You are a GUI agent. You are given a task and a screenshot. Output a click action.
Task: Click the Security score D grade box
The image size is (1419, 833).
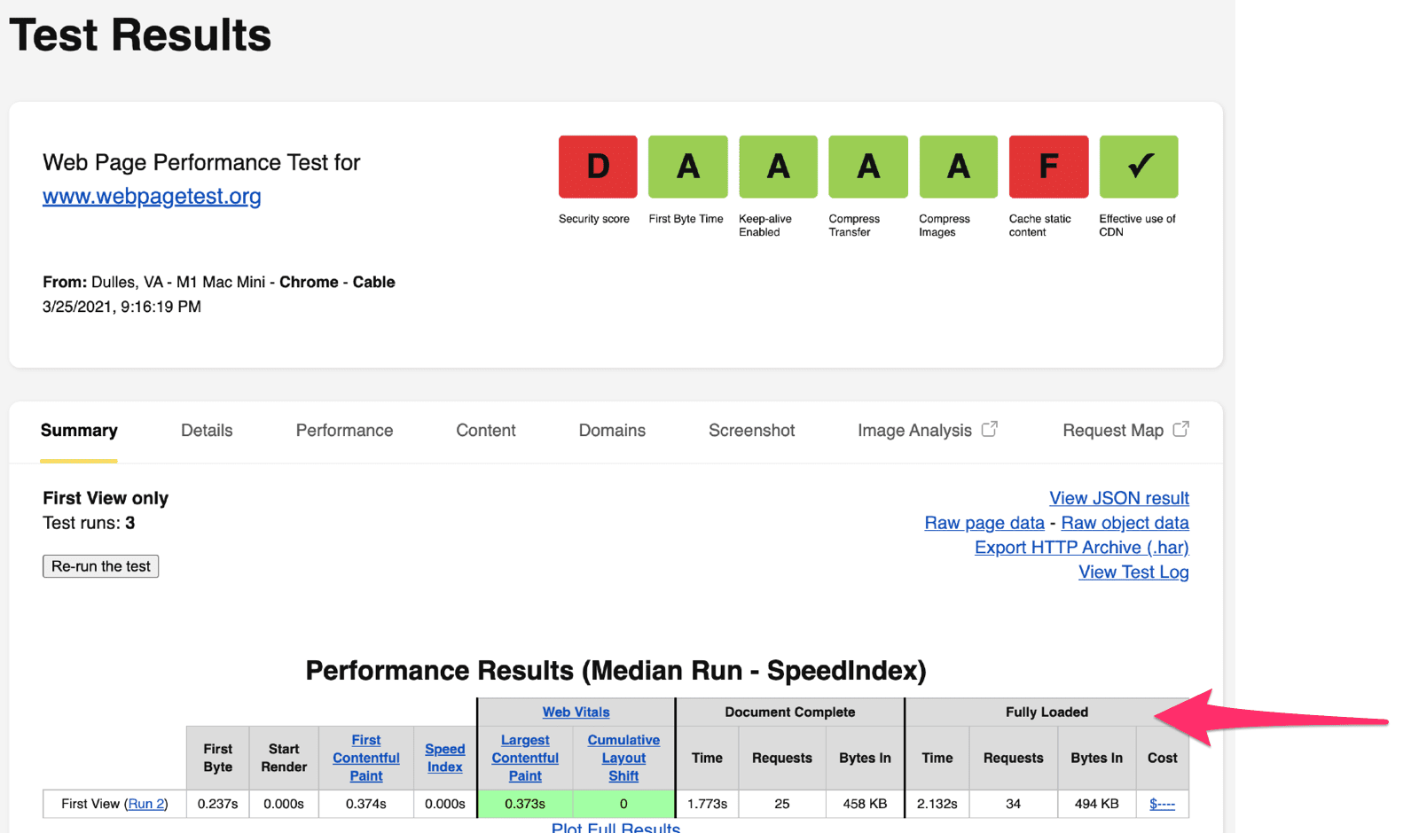[x=598, y=167]
